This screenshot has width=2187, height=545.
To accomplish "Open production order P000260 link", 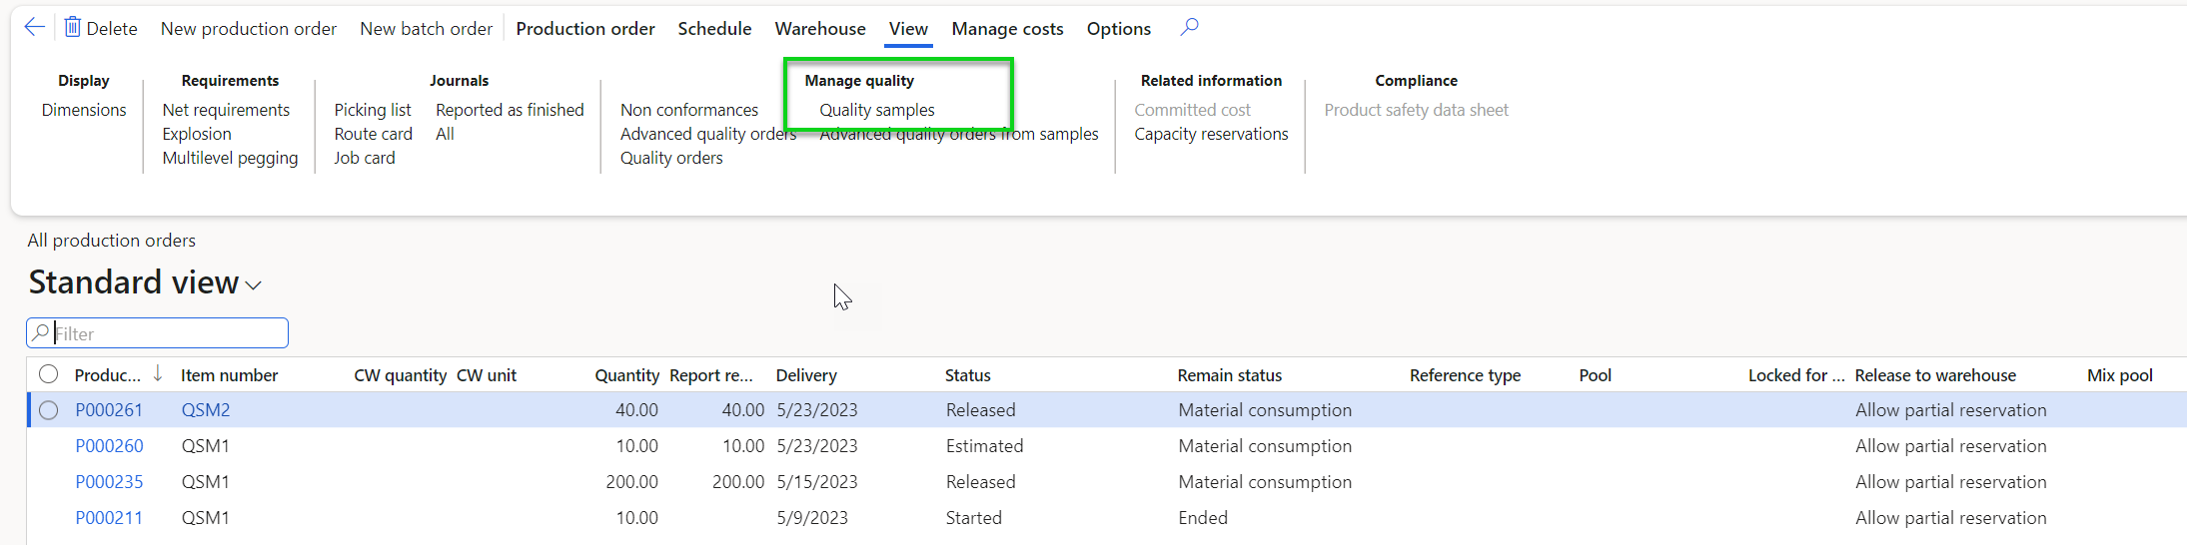I will pyautogui.click(x=110, y=446).
